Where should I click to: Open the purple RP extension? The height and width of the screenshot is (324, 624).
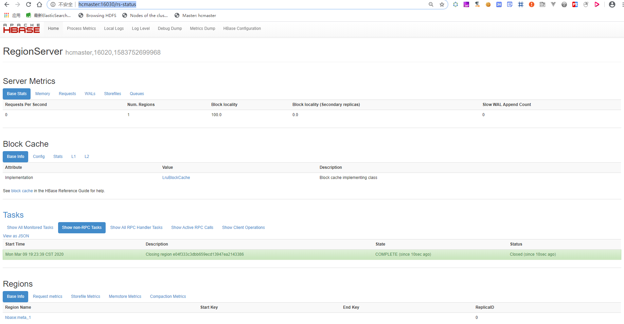[x=466, y=4]
